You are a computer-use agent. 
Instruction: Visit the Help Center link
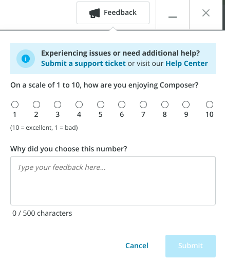pos(186,63)
